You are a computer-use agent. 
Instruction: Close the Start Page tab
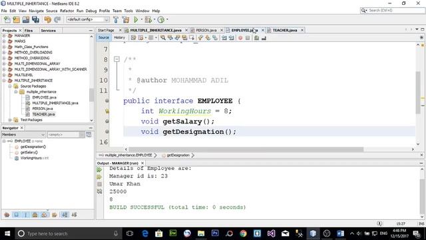pos(120,30)
